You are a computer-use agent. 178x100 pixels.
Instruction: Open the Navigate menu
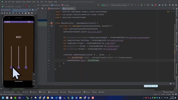18,2
